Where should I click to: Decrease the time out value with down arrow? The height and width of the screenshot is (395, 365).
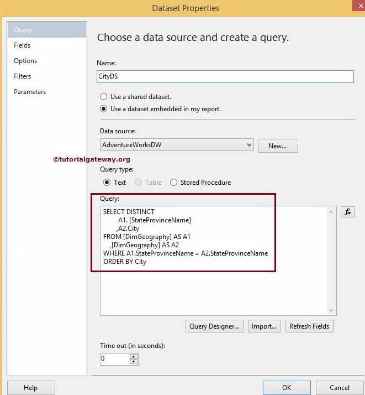click(x=134, y=362)
